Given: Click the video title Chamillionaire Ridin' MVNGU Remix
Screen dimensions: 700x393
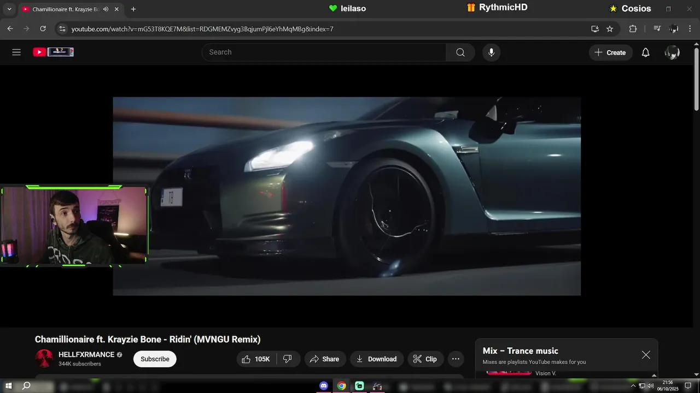Looking at the screenshot, I should coord(148,340).
